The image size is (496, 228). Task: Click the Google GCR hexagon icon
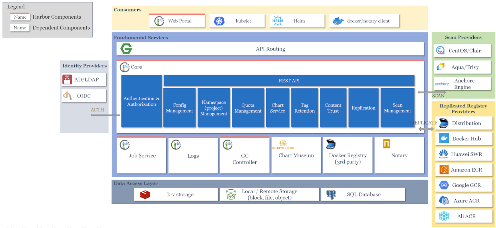coord(444,185)
